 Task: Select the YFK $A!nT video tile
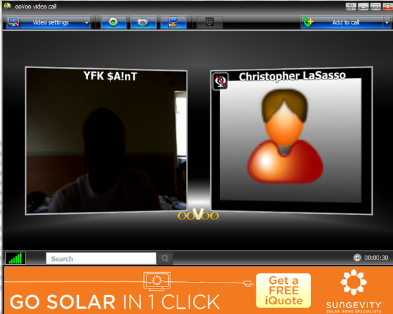tap(106, 141)
